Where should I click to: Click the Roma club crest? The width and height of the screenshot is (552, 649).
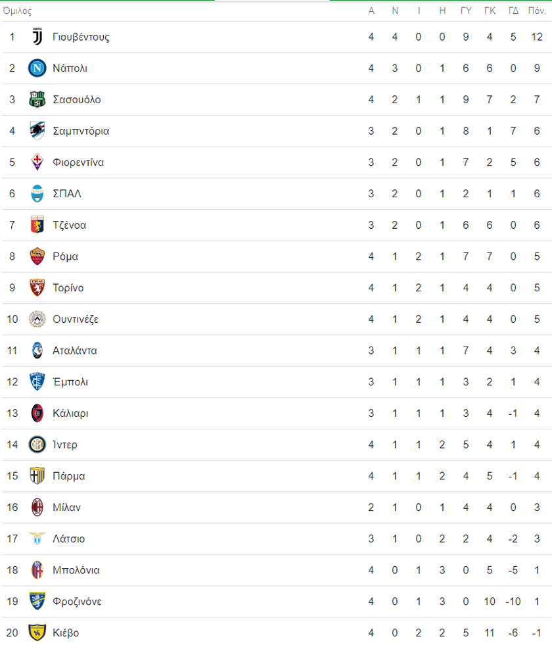pyautogui.click(x=37, y=256)
